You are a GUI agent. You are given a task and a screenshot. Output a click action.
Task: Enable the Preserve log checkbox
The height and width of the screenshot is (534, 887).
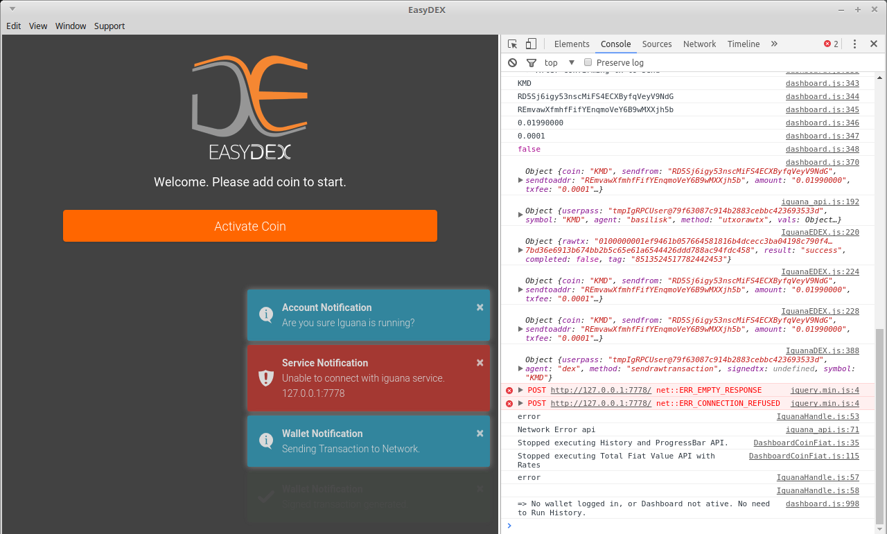pyautogui.click(x=588, y=62)
